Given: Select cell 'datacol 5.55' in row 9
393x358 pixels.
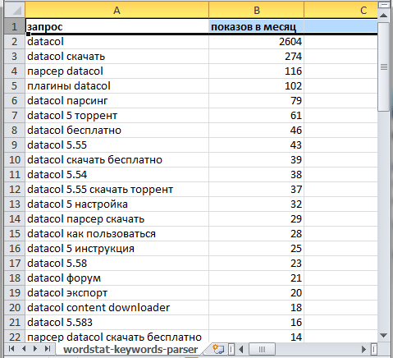Looking at the screenshot, I should click(117, 145).
